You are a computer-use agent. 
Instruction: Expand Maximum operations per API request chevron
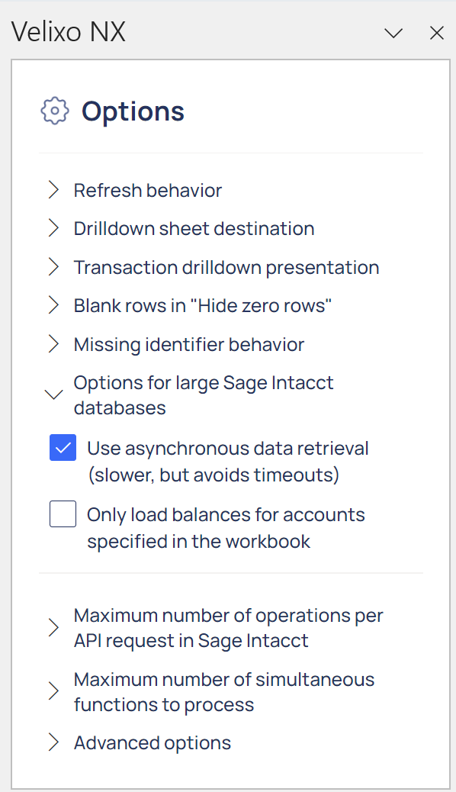tap(53, 628)
